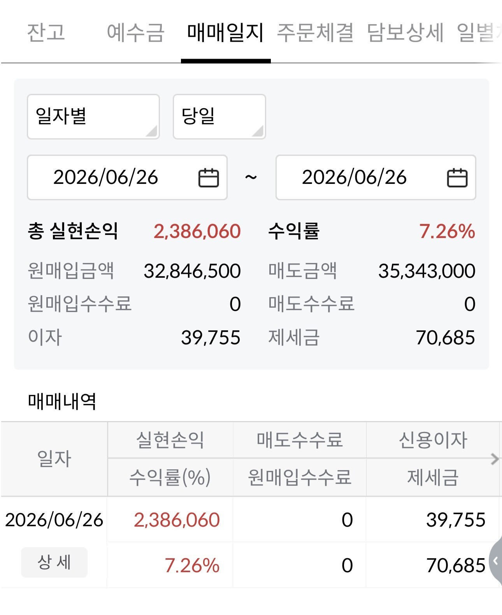Open the 담보상세 tab
The height and width of the screenshot is (615, 502).
coord(405,32)
